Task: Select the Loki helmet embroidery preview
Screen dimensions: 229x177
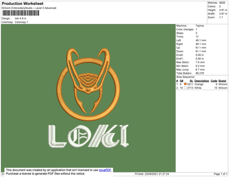Action: click(88, 84)
